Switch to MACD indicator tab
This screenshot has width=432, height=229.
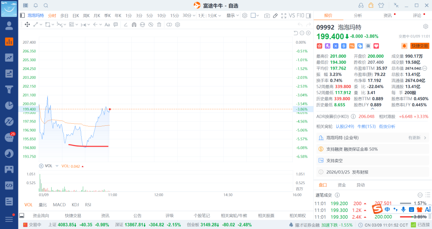(x=59, y=205)
